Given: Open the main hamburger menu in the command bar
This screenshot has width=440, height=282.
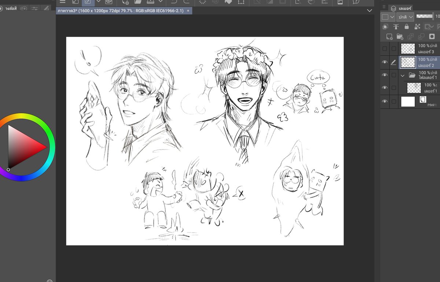Looking at the screenshot, I should 63,2.
